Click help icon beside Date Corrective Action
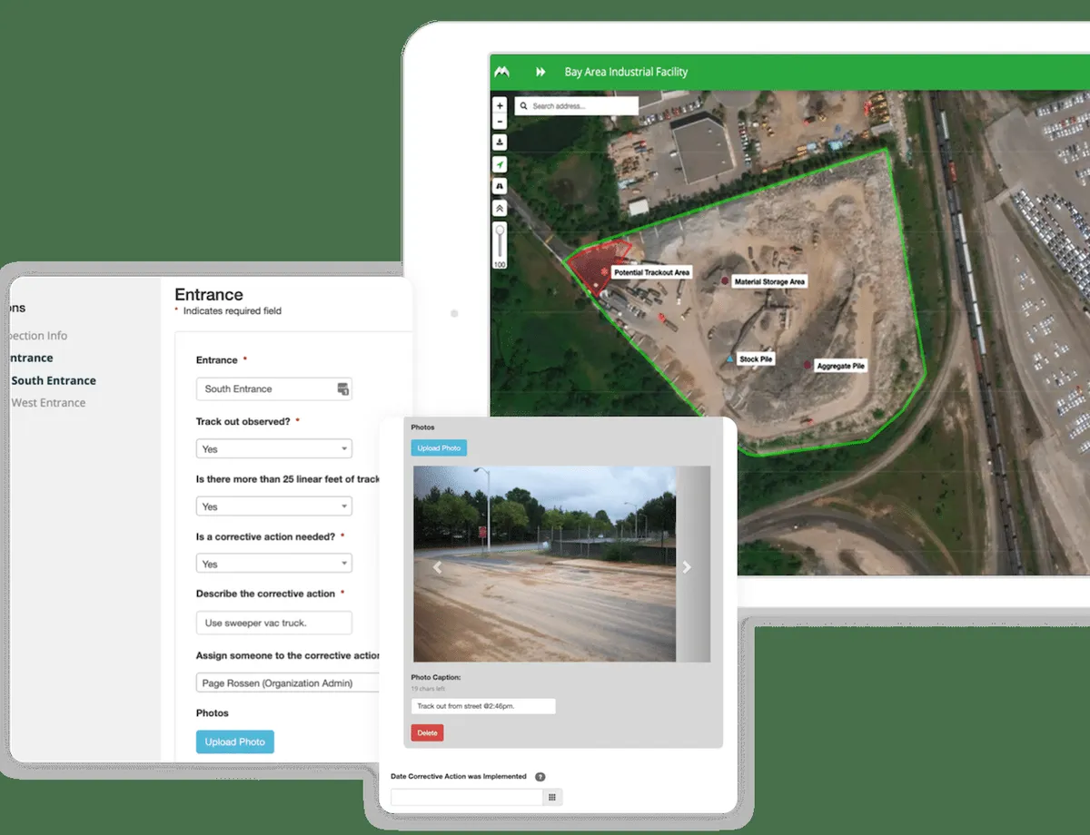 (540, 777)
